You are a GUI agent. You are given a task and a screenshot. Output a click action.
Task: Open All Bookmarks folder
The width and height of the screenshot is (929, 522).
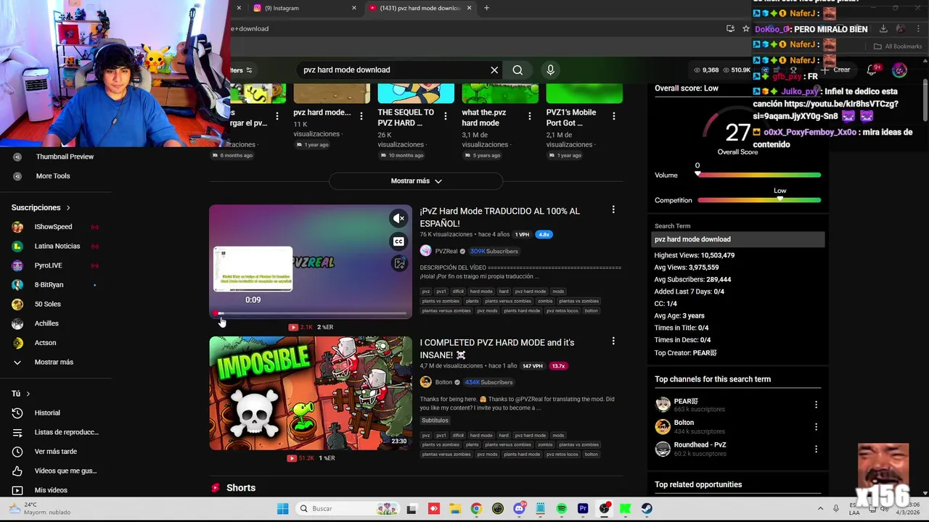coord(898,46)
